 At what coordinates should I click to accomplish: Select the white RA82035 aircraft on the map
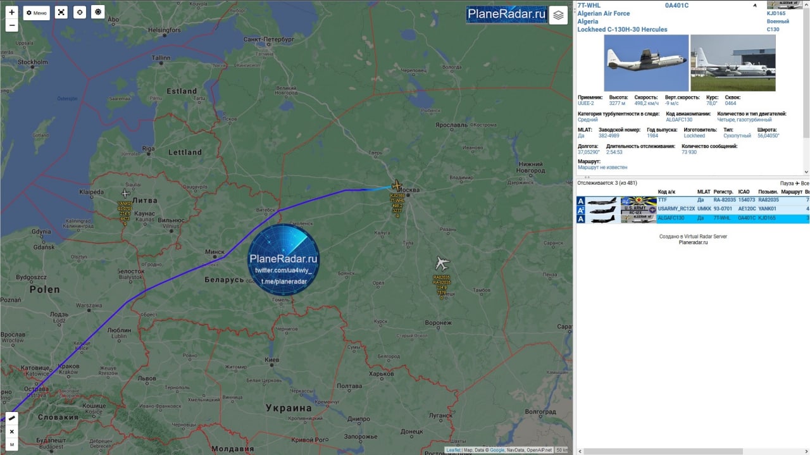(x=442, y=263)
